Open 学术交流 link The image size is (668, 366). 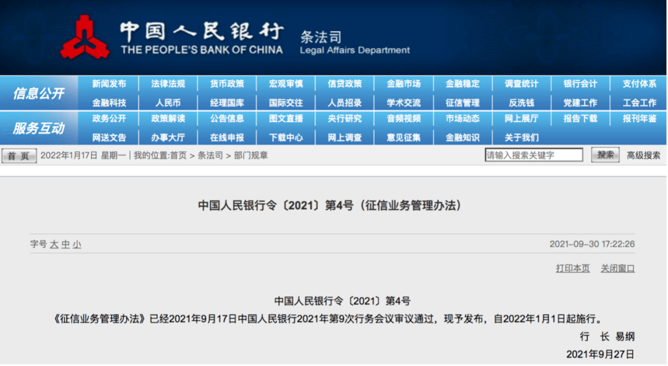coord(403,103)
